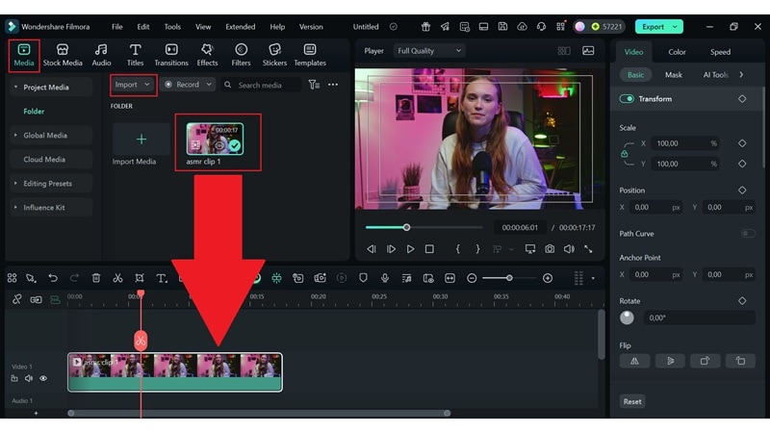The height and width of the screenshot is (433, 770).
Task: Click the Play button in player
Action: point(410,249)
